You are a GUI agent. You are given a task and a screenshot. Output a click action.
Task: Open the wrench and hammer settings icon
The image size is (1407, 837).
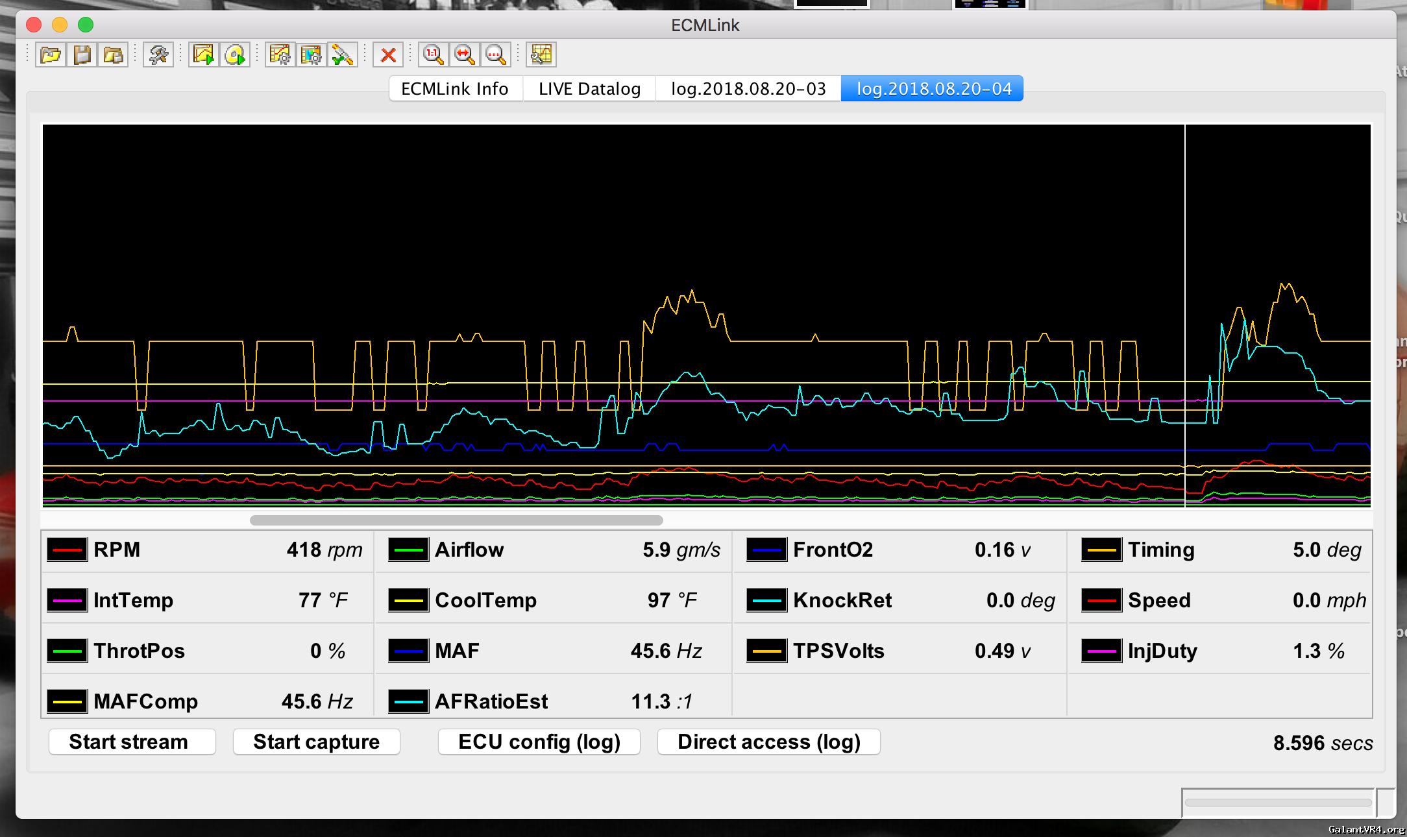(x=158, y=55)
